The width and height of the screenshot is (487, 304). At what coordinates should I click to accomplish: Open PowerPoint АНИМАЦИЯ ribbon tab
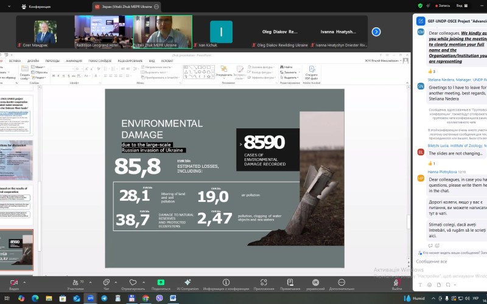(x=74, y=61)
